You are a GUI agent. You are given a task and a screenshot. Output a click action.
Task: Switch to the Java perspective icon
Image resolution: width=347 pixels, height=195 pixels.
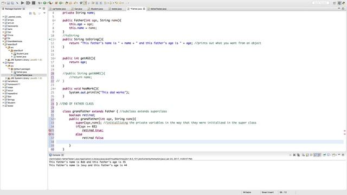pyautogui.click(x=339, y=3)
